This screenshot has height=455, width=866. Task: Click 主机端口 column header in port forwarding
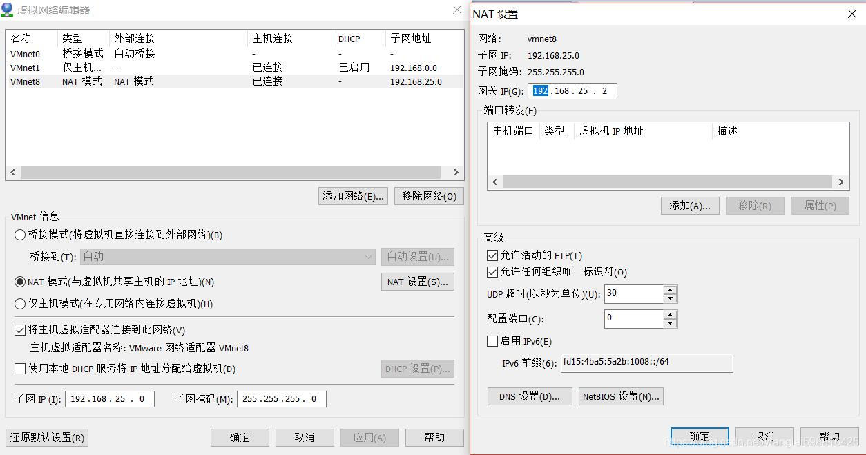pyautogui.click(x=513, y=131)
